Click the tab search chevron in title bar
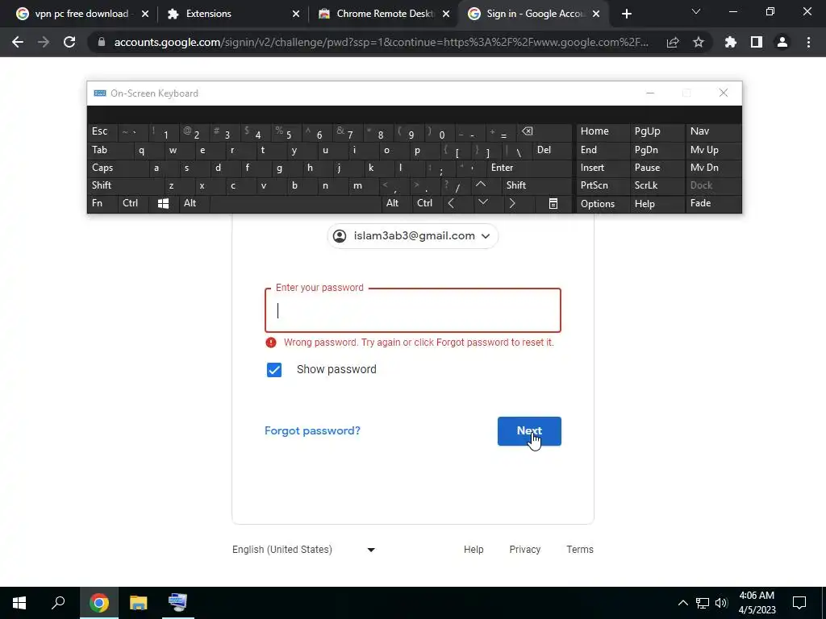The width and height of the screenshot is (826, 619). (696, 11)
